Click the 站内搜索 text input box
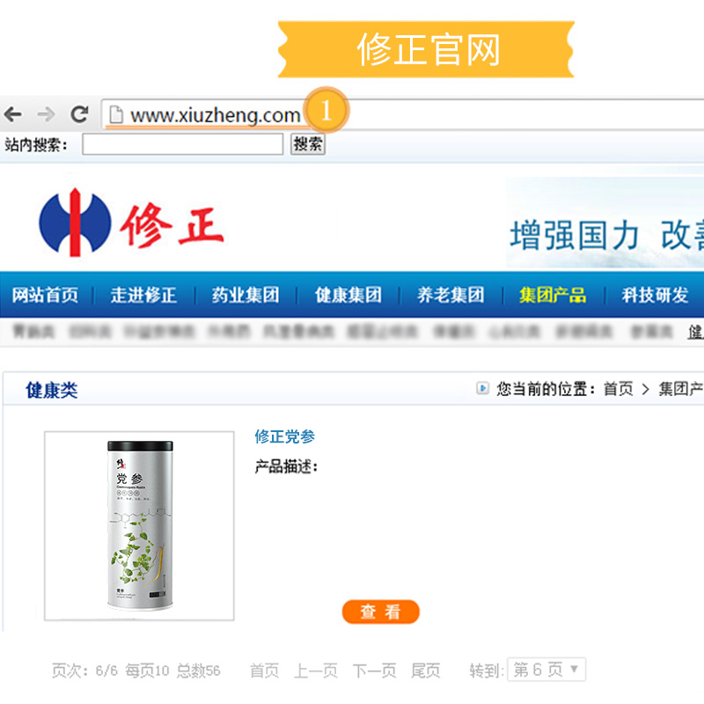The image size is (704, 704). click(x=183, y=144)
